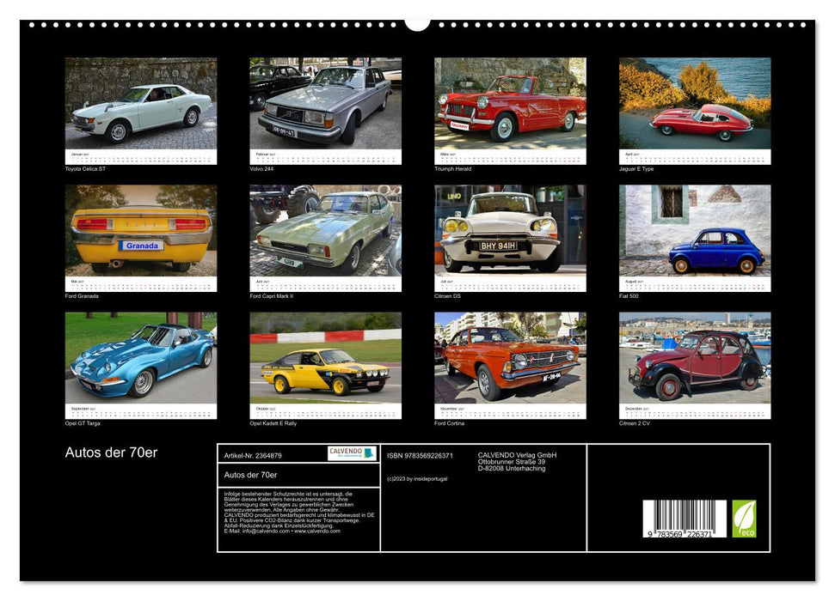The image size is (835, 601).
Task: Click the 'Triumph Herald' caption
Action: pyautogui.click(x=452, y=169)
